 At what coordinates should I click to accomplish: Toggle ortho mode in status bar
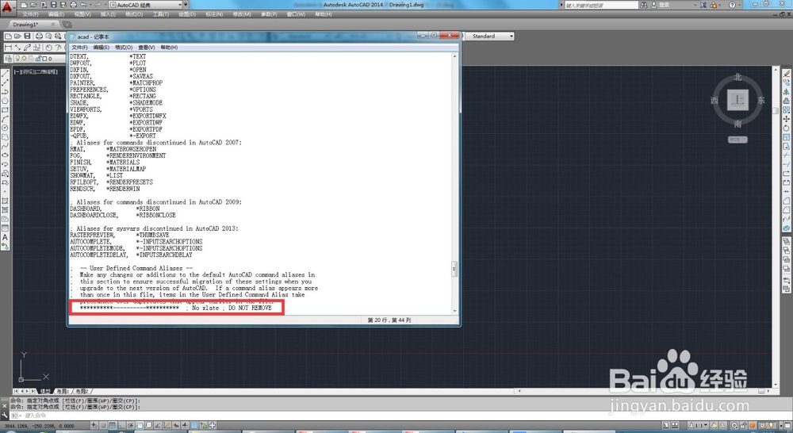coord(121,425)
